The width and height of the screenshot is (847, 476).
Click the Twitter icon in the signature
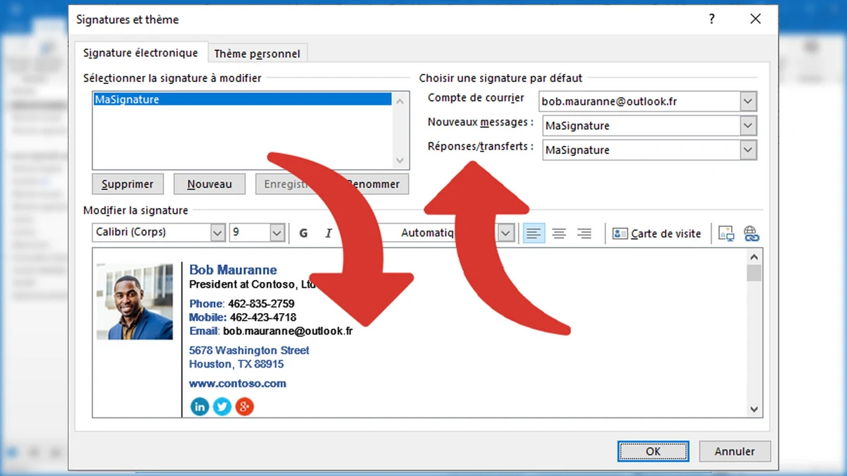(222, 406)
